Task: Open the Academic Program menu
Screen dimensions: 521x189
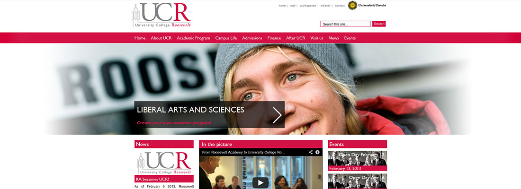Action: pyautogui.click(x=193, y=38)
